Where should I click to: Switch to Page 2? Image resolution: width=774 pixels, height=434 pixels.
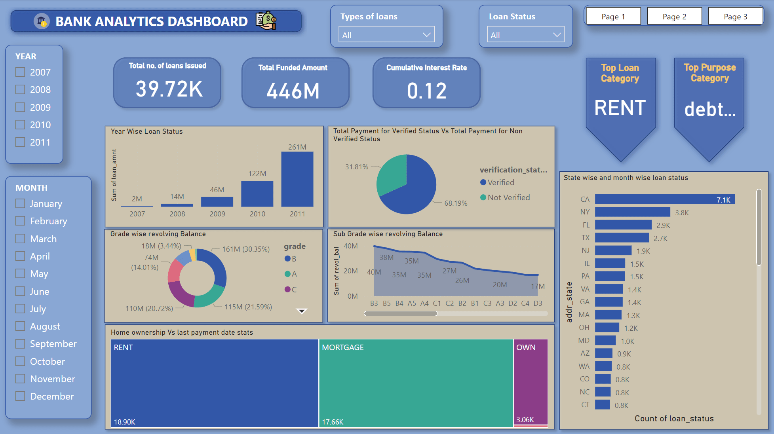tap(674, 17)
